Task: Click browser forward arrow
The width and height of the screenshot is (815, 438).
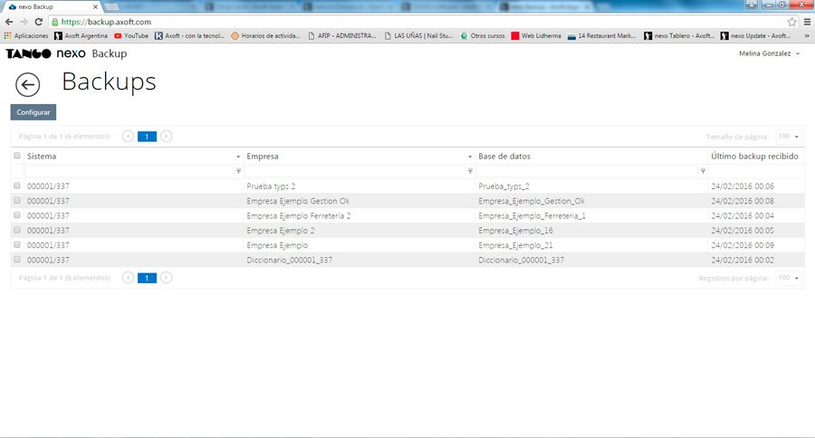Action: click(x=24, y=22)
